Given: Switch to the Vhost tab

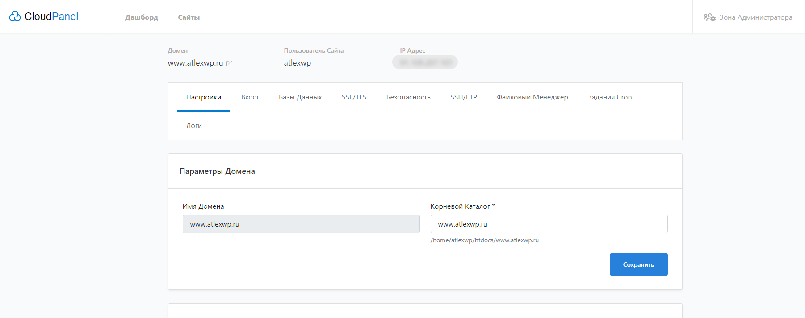Looking at the screenshot, I should click(x=250, y=97).
